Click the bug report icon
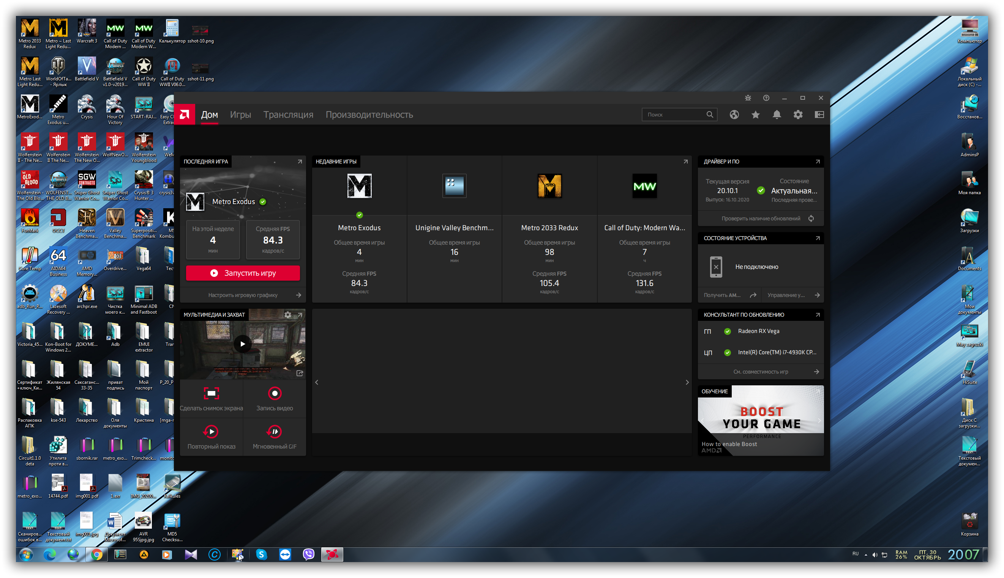 click(x=748, y=98)
